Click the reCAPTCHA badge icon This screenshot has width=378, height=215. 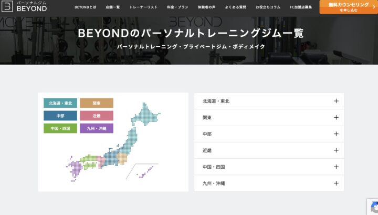pos(373,207)
